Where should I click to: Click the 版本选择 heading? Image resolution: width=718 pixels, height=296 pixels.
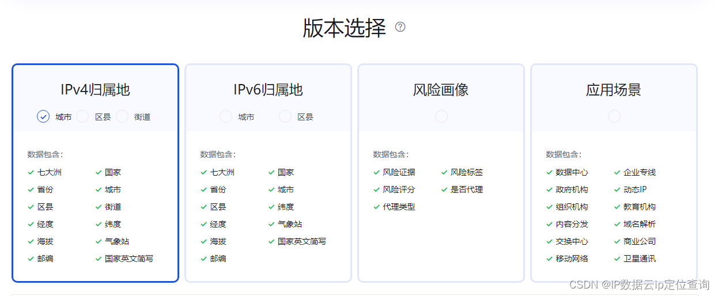[x=344, y=28]
